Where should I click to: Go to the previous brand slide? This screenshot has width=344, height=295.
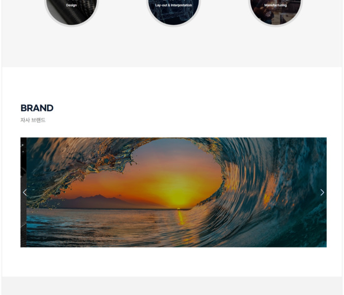pyautogui.click(x=25, y=193)
